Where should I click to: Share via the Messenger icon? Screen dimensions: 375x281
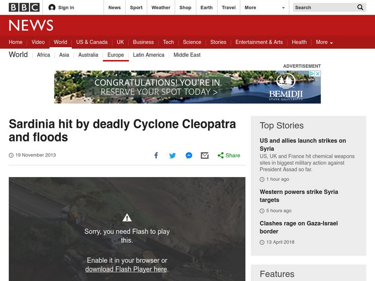tap(188, 155)
